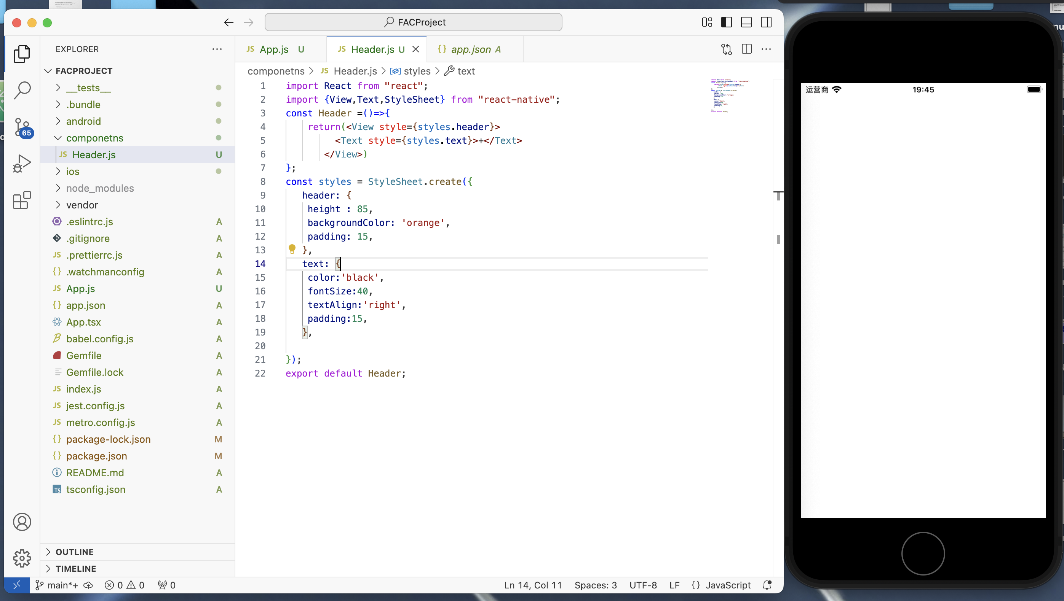
Task: Open notifications bell in status bar
Action: tap(767, 585)
